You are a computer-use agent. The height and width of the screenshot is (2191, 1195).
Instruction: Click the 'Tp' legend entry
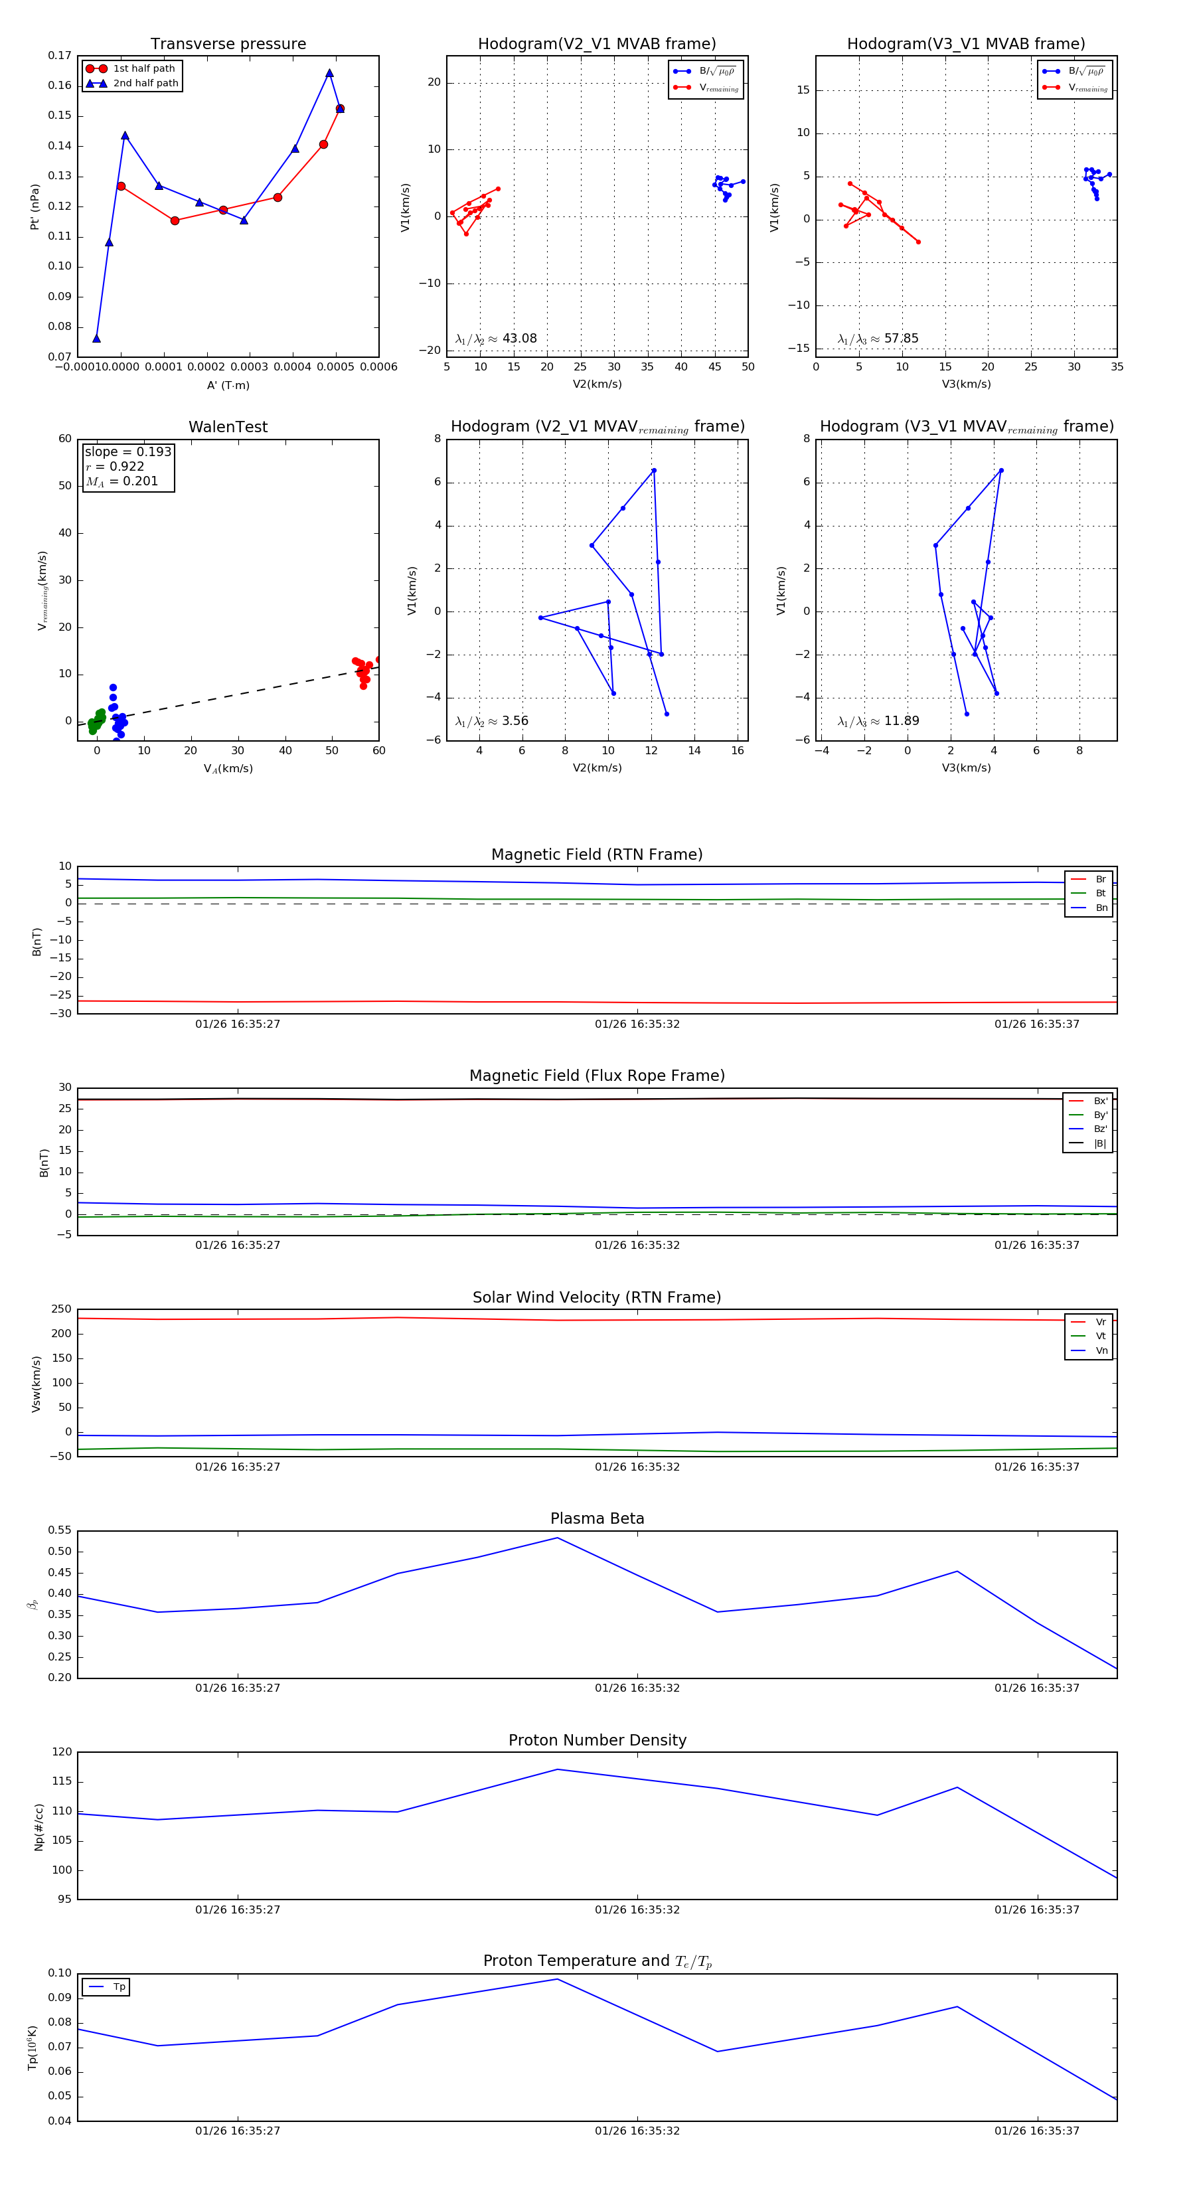[x=106, y=1987]
